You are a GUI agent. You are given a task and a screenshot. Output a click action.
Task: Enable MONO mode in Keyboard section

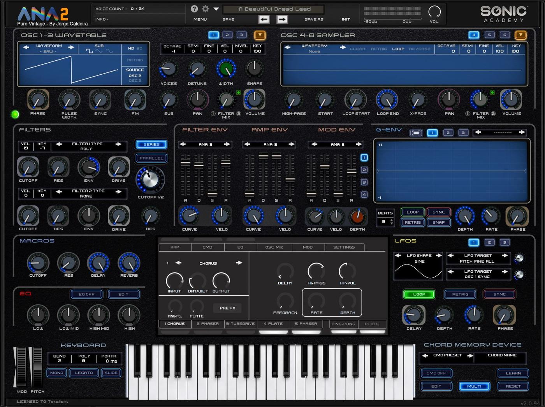56,373
